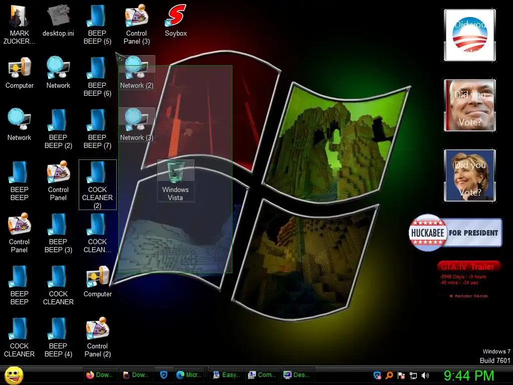
Task: Switch to the 'Com...' taskbar button
Action: (x=262, y=375)
